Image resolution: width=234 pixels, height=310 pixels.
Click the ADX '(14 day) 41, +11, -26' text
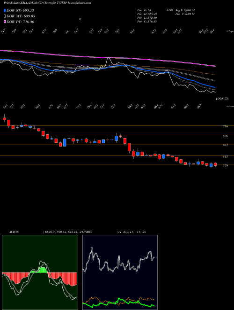[132, 232]
